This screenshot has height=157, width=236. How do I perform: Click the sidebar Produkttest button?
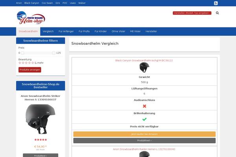click(41, 155)
